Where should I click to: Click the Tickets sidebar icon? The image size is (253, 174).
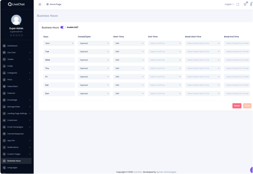coord(4,59)
